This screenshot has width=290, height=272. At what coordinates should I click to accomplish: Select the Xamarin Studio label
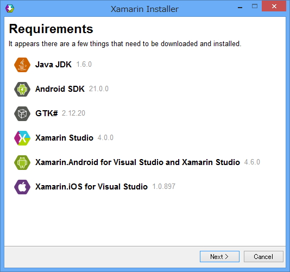[64, 138]
